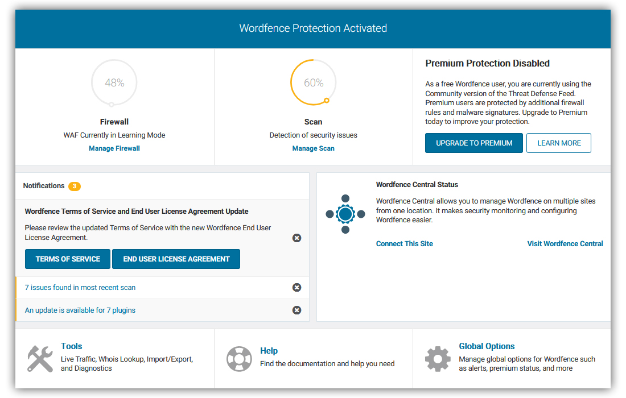Dismiss the 7 issues found notification
Image resolution: width=626 pixels, height=398 pixels.
pos(296,288)
